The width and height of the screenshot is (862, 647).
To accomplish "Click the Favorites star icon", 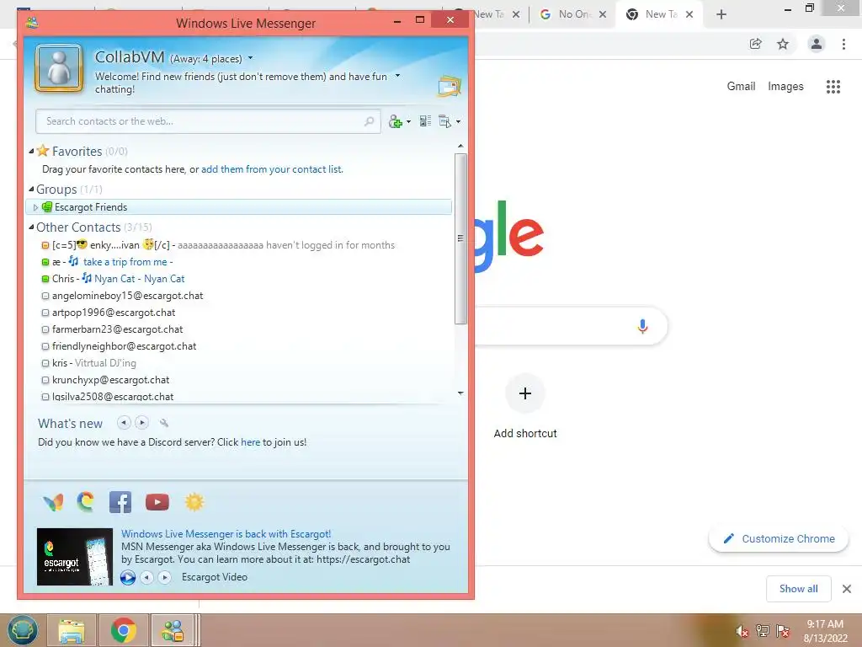I will tap(43, 150).
